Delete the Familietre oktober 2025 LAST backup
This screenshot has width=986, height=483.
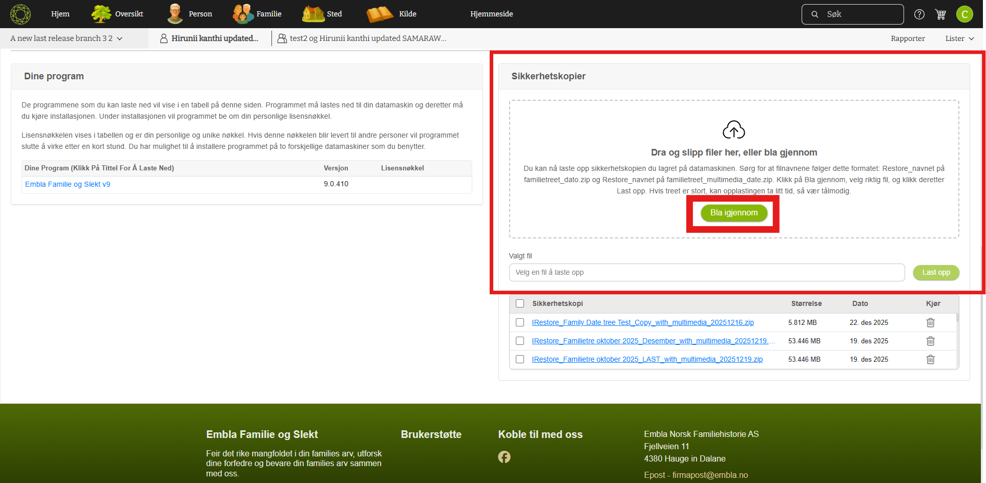(930, 359)
